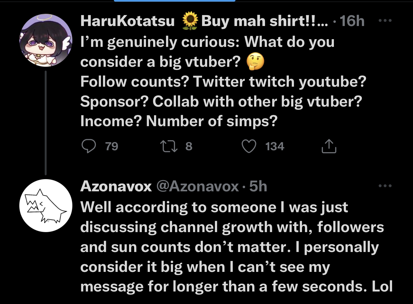
Task: Click the 5h timestamp on the reply
Action: coord(258,186)
